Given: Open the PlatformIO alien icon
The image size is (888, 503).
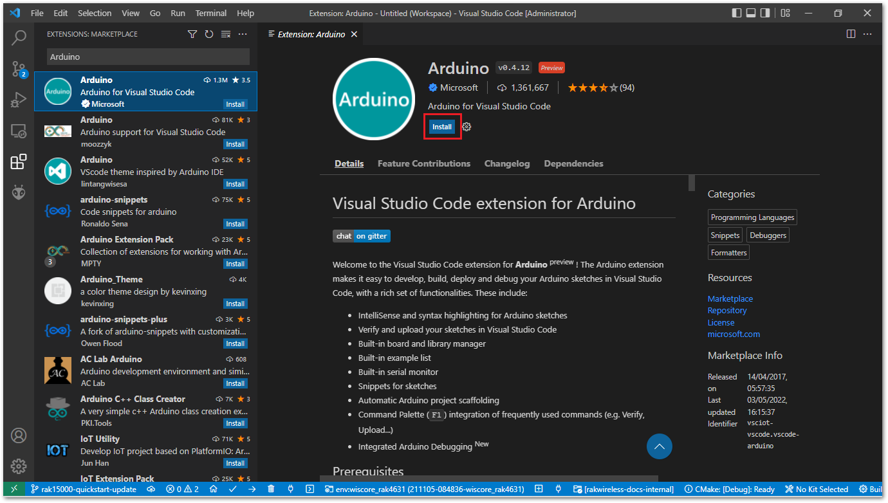Looking at the screenshot, I should click(19, 192).
